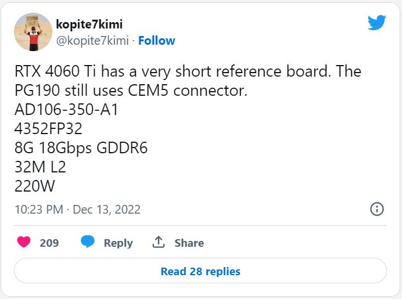
Task: Select the Reply label
Action: coord(118,243)
